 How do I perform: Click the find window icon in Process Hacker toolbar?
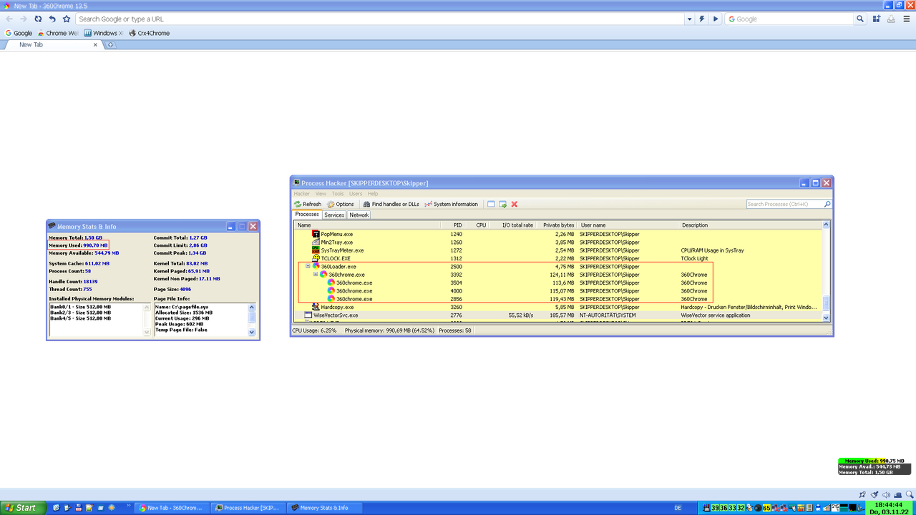[x=491, y=205]
